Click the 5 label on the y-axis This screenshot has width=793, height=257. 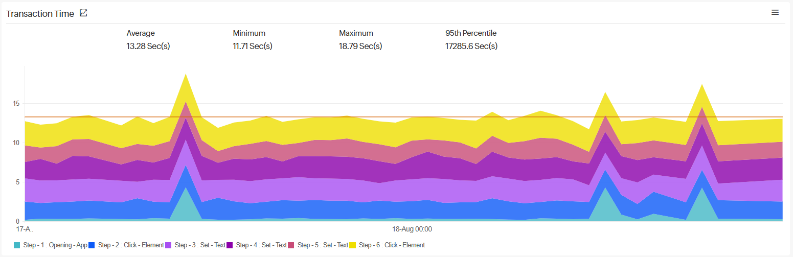point(17,182)
